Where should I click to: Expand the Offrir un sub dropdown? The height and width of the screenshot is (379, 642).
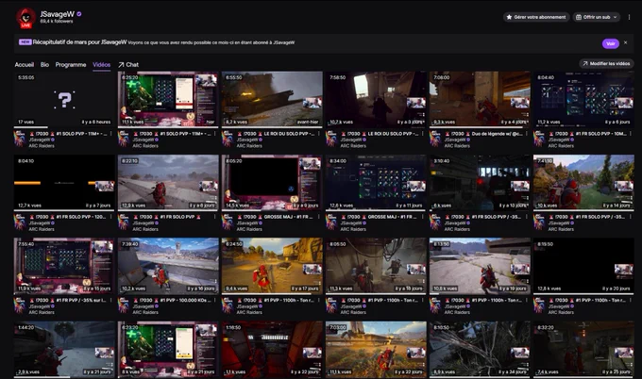pos(597,17)
